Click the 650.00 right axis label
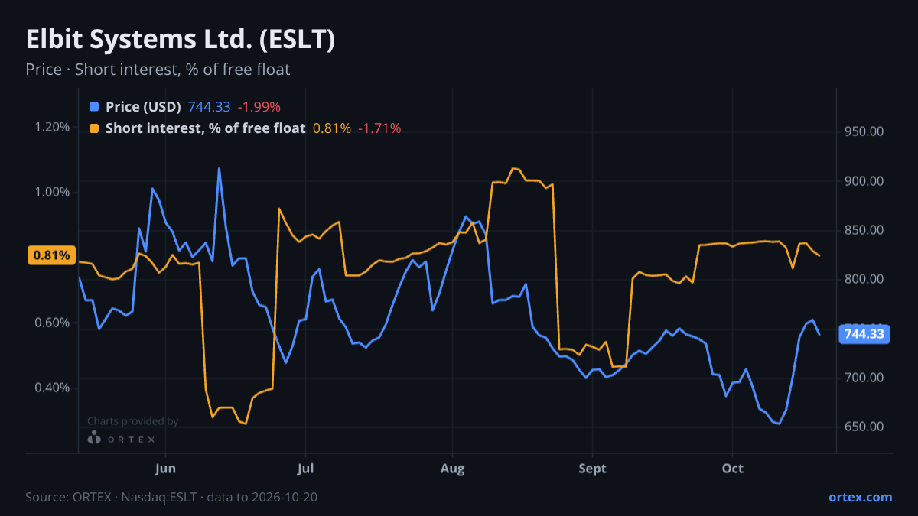 864,427
